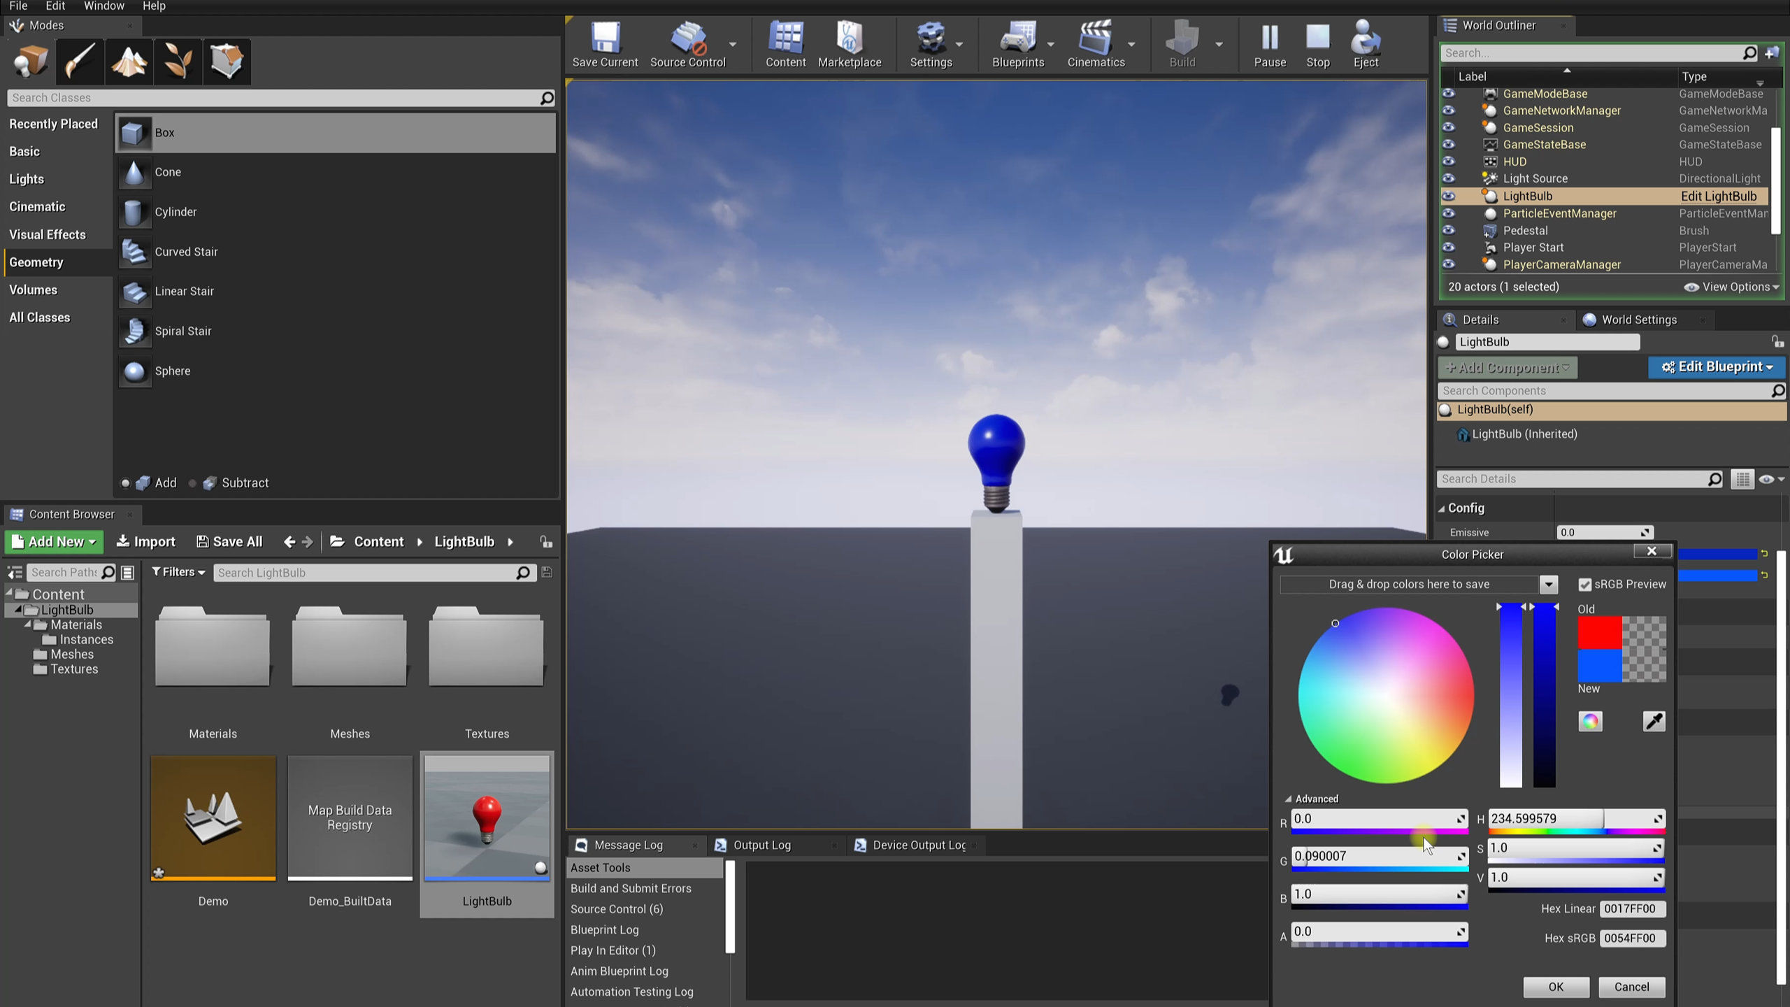
Task: Open Cinematics toolbar button
Action: tap(1096, 45)
